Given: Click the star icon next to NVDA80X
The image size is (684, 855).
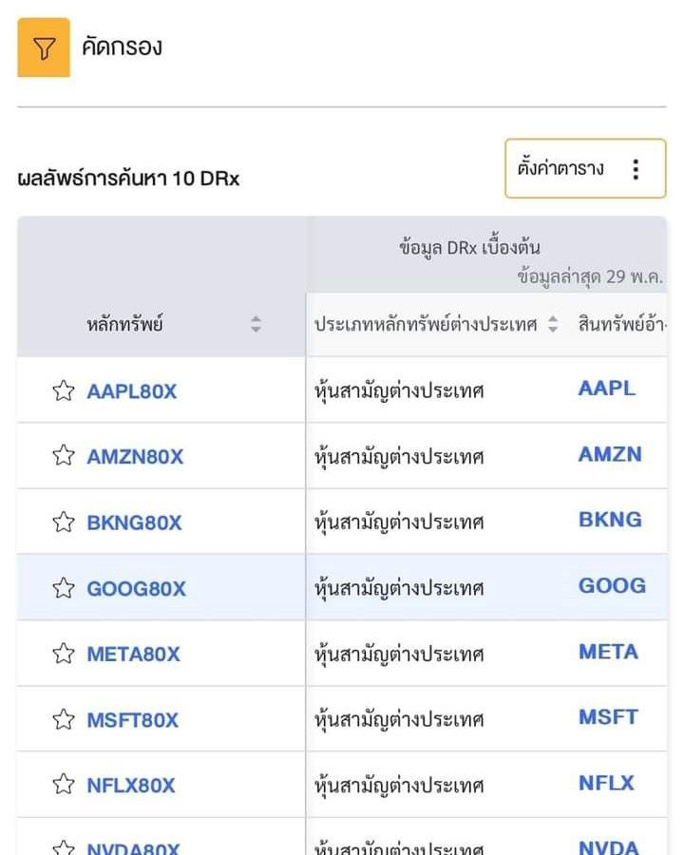Looking at the screenshot, I should click(64, 844).
